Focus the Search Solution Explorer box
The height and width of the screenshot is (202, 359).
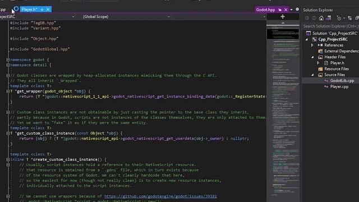pyautogui.click(x=331, y=26)
